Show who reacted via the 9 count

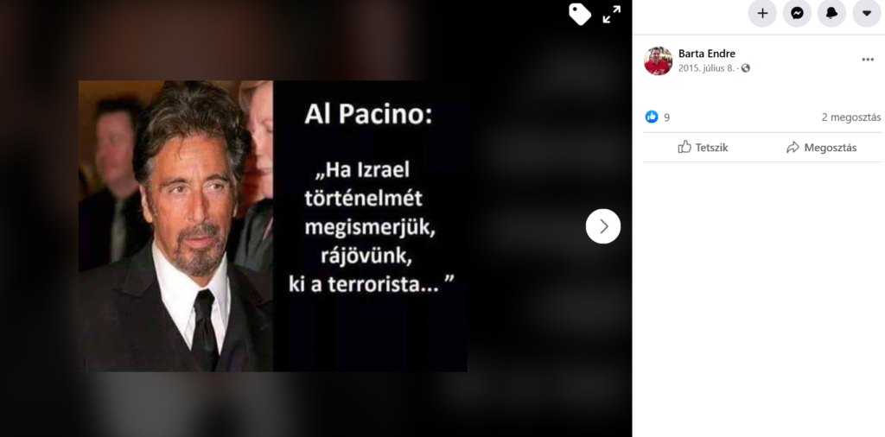point(666,117)
